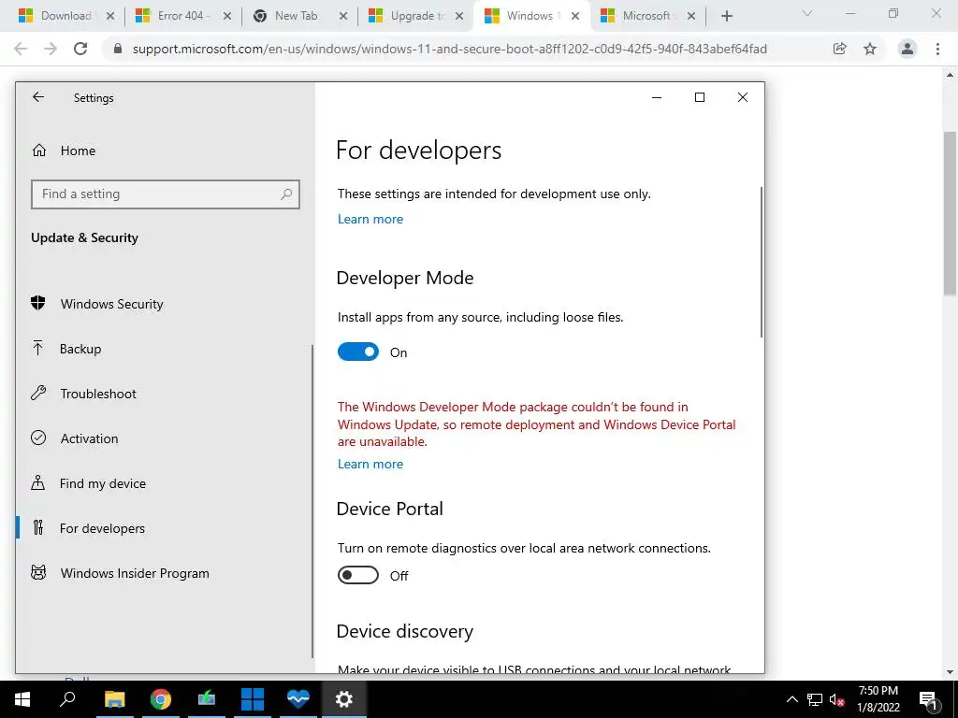
Task: Turn off Developer Mode toggle
Action: (x=358, y=352)
